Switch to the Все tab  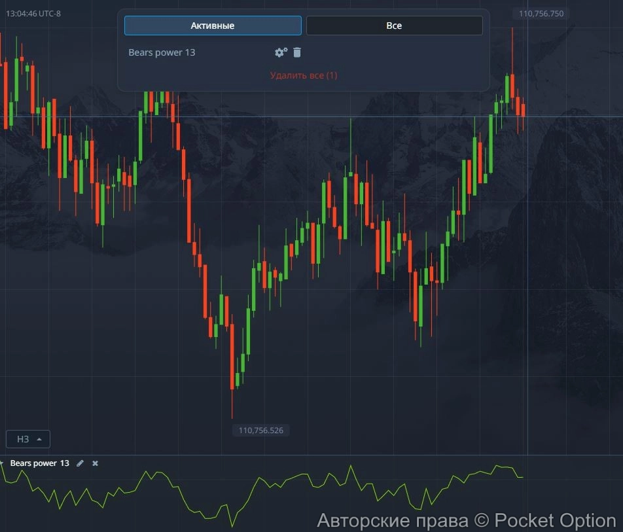pos(394,26)
